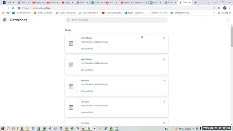This screenshot has width=233, height=131.
Task: Switch to the 'Angu' YouTube tab
Action: click(x=67, y=3)
